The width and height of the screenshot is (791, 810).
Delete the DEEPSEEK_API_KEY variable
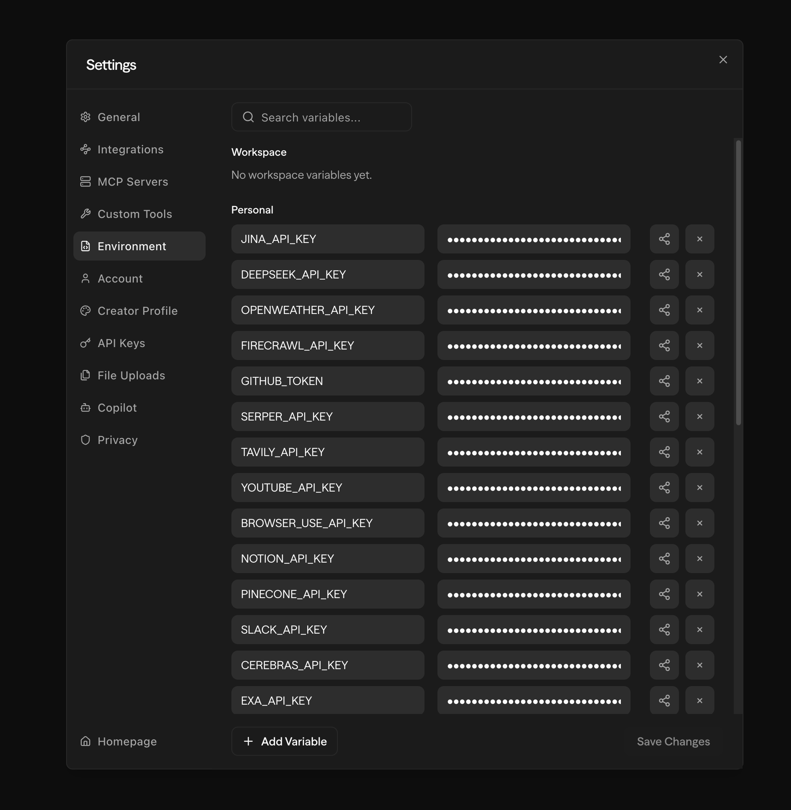699,274
